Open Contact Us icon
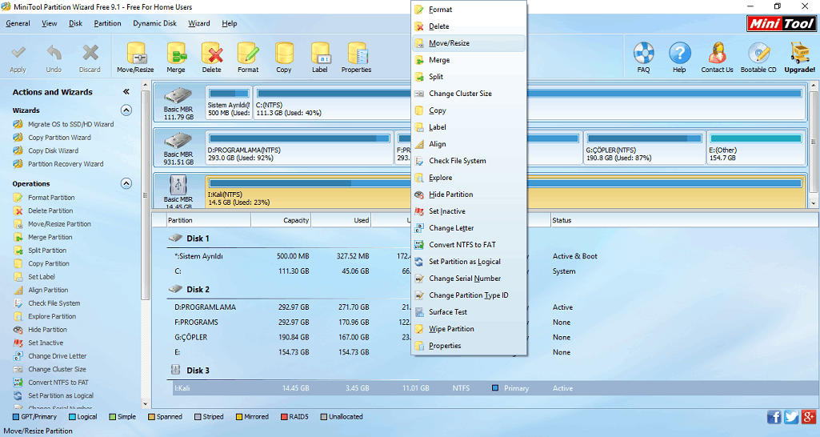The width and height of the screenshot is (820, 437). tap(717, 57)
